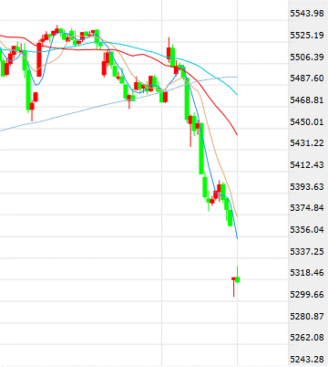Select the 5374.84 price scale value

point(307,208)
